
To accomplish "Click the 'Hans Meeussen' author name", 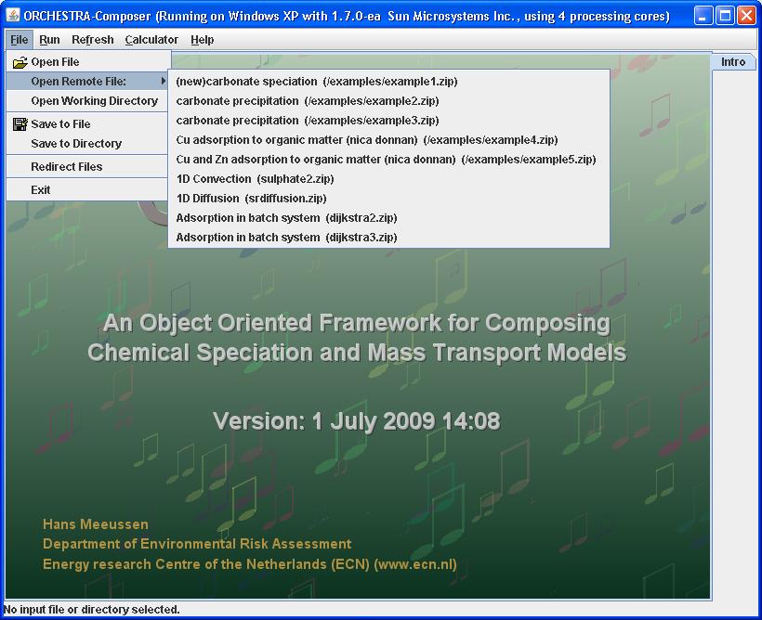I will [95, 524].
